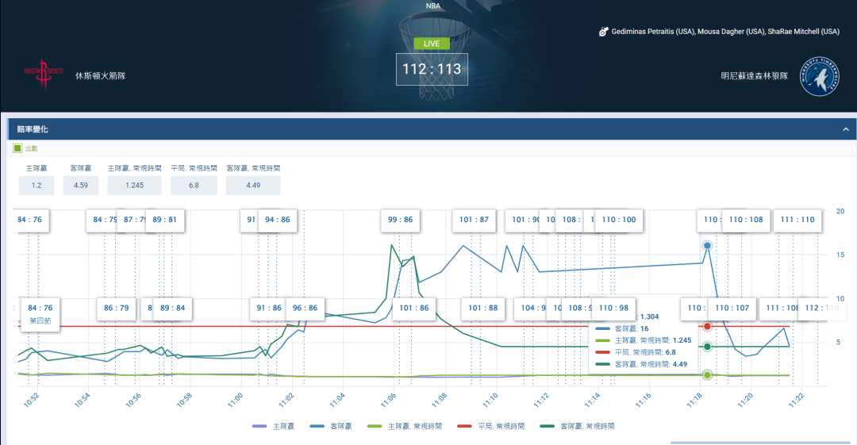
Task: Toggle 主隊贏, 常規時間 legend entry
Action: click(405, 427)
